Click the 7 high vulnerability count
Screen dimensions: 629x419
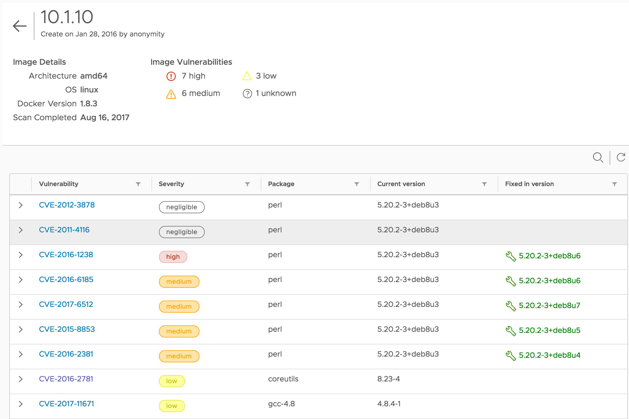(x=193, y=76)
